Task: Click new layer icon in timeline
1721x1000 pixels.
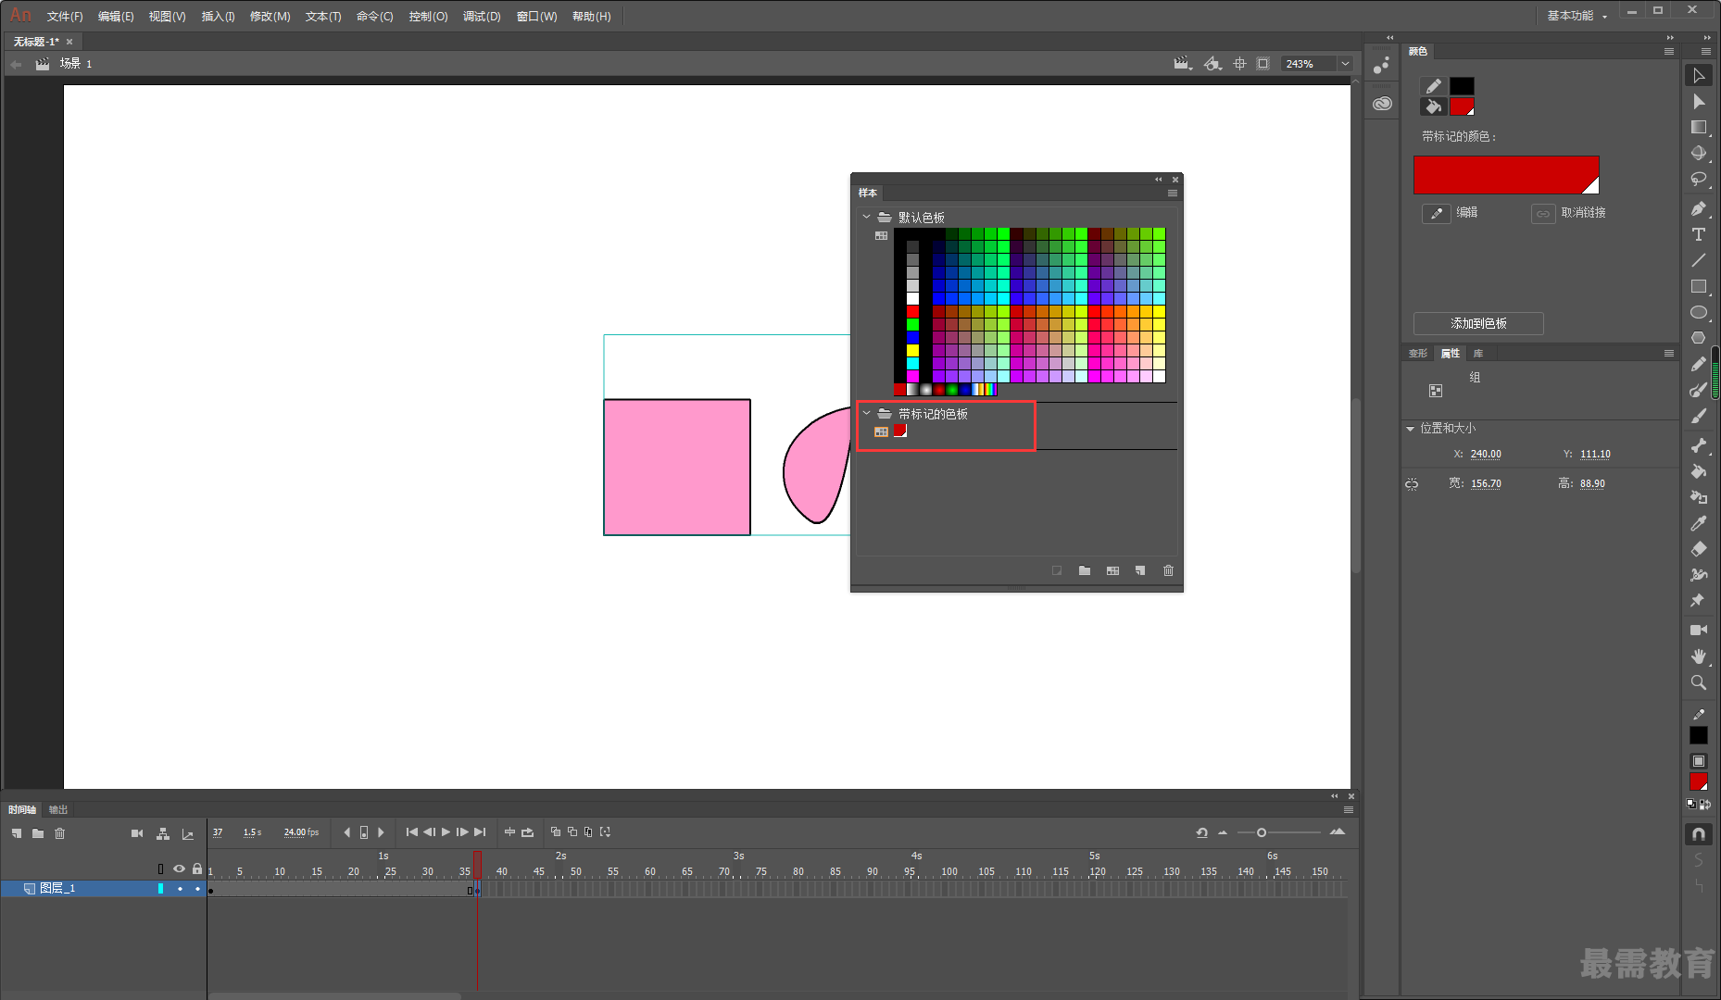Action: tap(17, 833)
